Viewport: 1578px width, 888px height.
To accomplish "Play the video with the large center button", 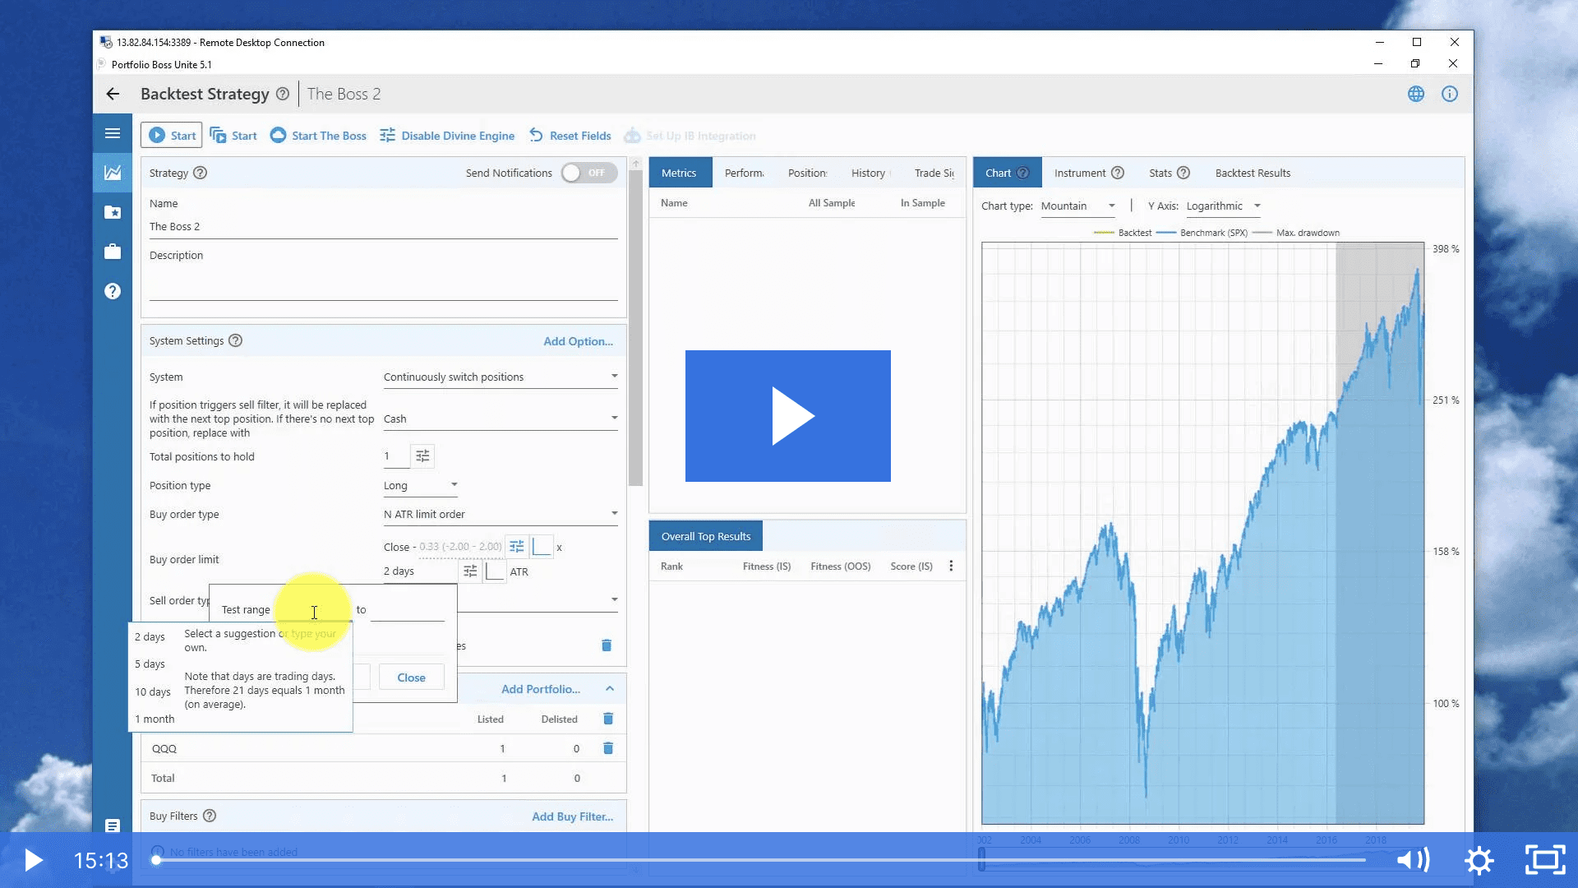I will point(788,416).
